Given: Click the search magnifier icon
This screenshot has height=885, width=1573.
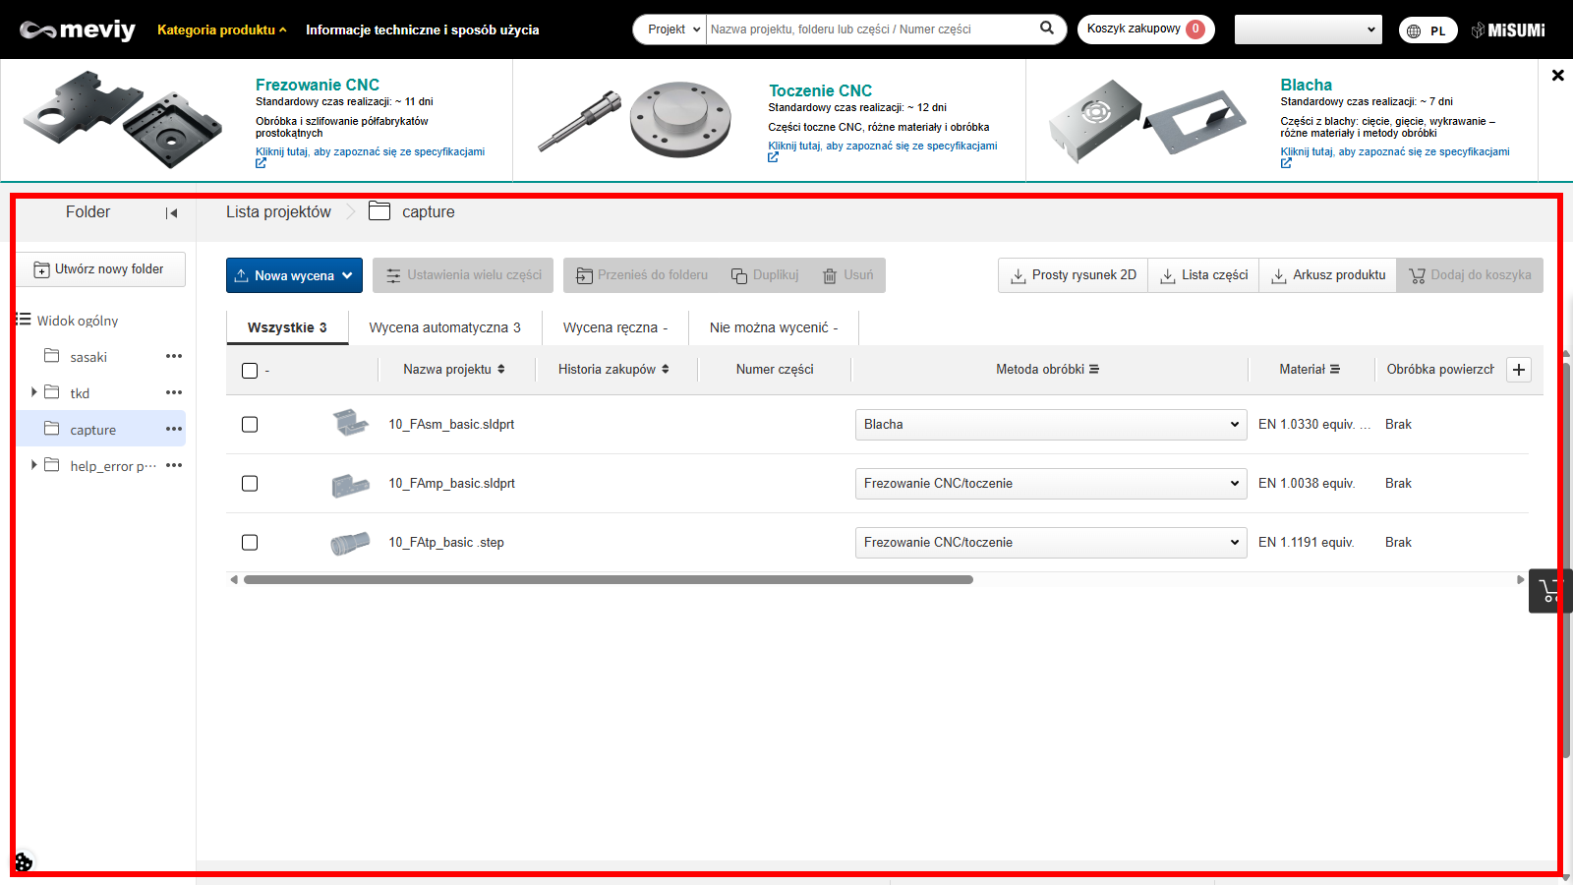Looking at the screenshot, I should (1047, 29).
